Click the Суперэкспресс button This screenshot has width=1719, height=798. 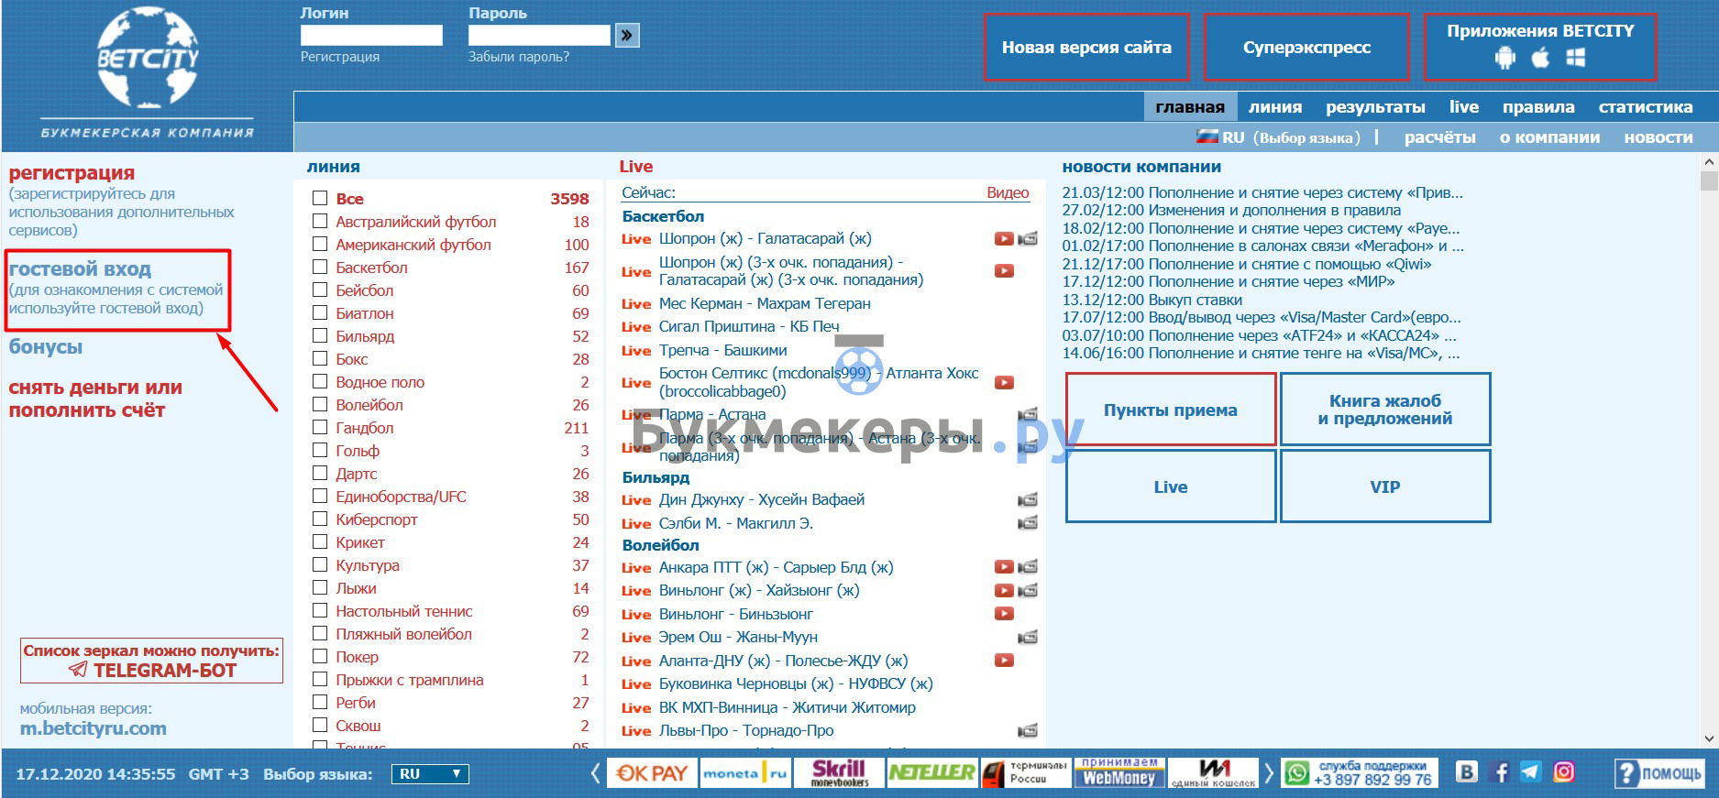(x=1306, y=48)
